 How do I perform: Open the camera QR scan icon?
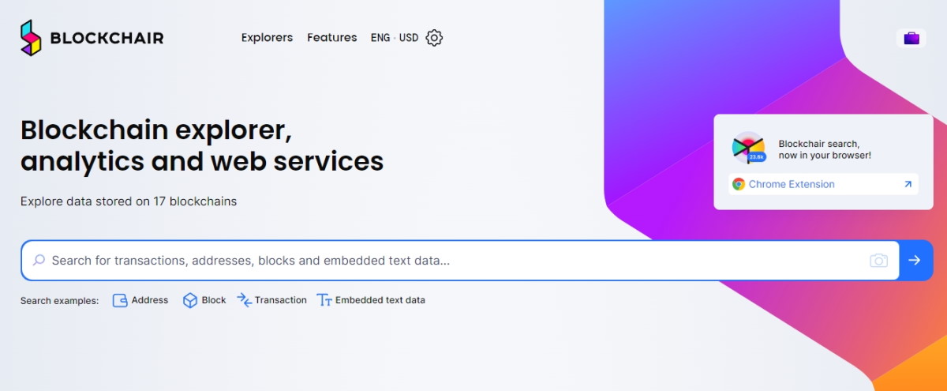click(x=878, y=260)
